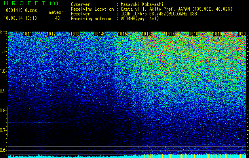Click the timestamp 10.03.14 19:10
This screenshot has width=249, height=158.
click(x=20, y=18)
